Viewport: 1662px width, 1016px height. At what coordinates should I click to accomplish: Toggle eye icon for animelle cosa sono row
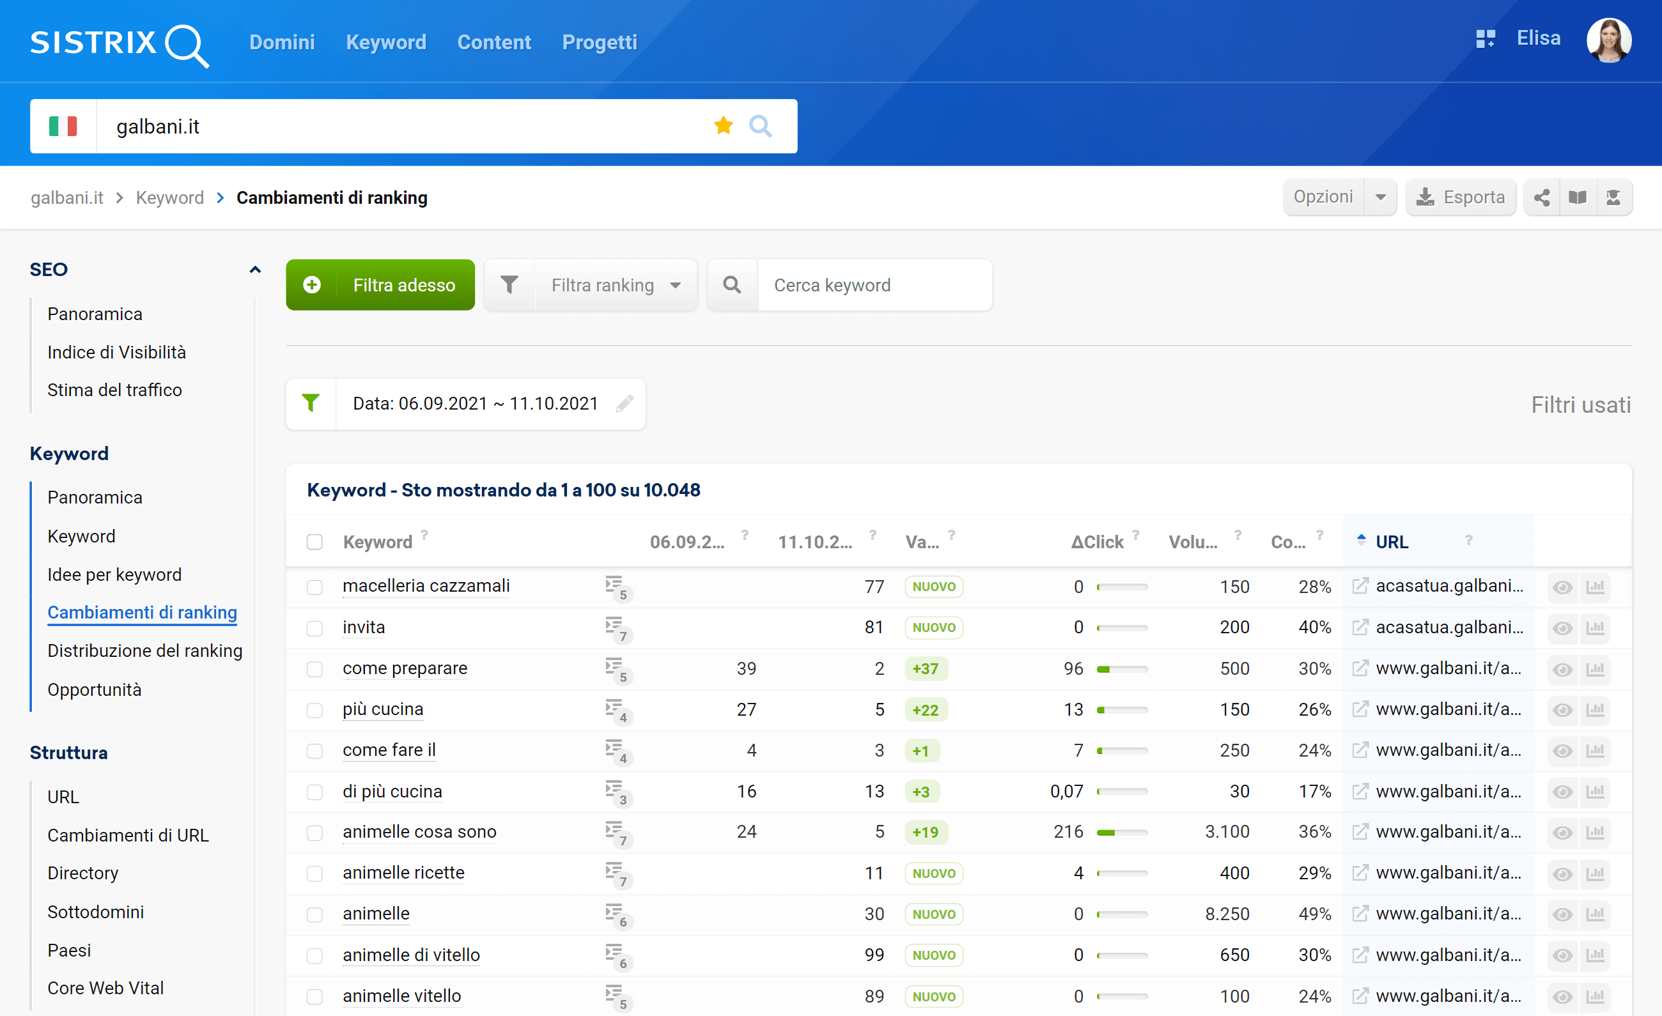(x=1562, y=833)
